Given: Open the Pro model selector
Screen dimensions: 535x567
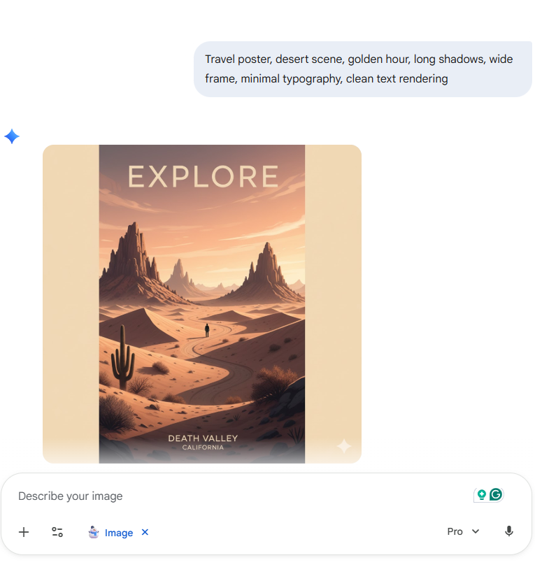Looking at the screenshot, I should (x=463, y=531).
